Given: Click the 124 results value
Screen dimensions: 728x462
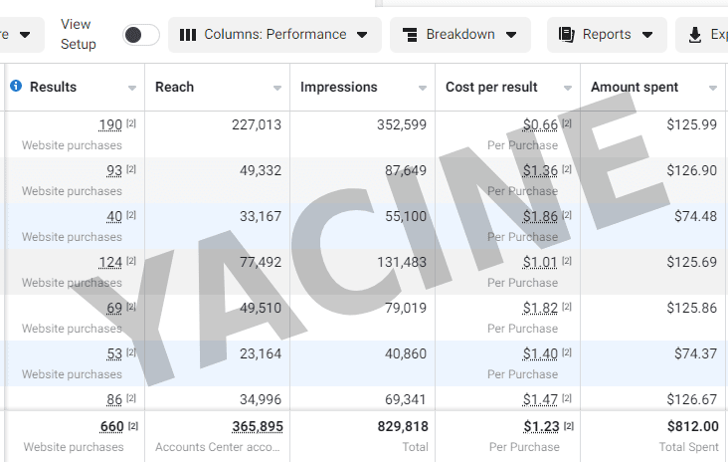Looking at the screenshot, I should tap(110, 262).
